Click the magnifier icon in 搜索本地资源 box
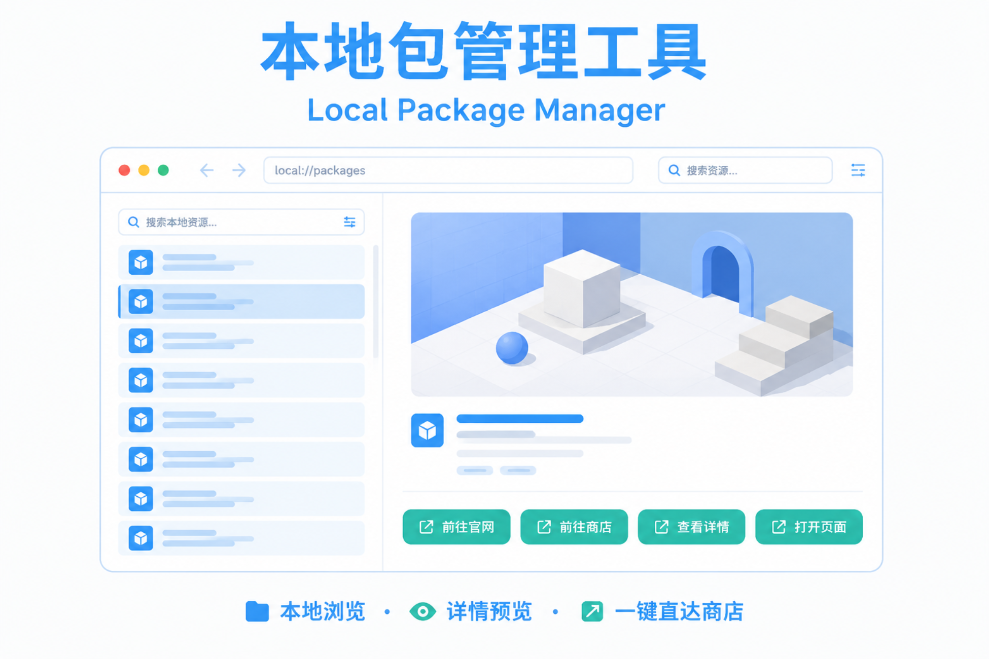989x659 pixels. (133, 222)
